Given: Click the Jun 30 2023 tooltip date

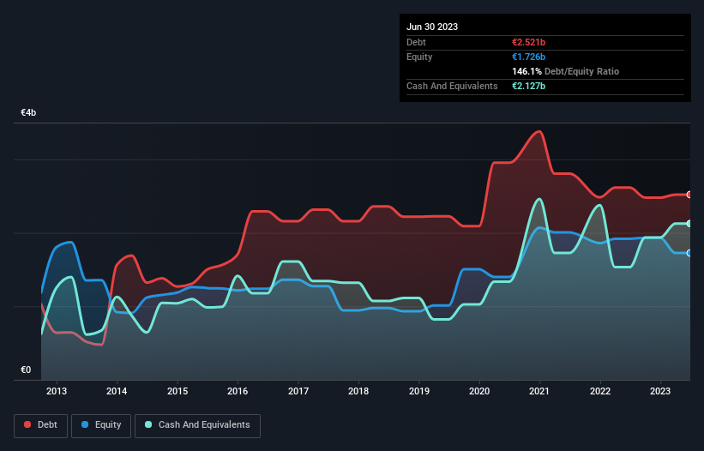Looking at the screenshot, I should 432,27.
